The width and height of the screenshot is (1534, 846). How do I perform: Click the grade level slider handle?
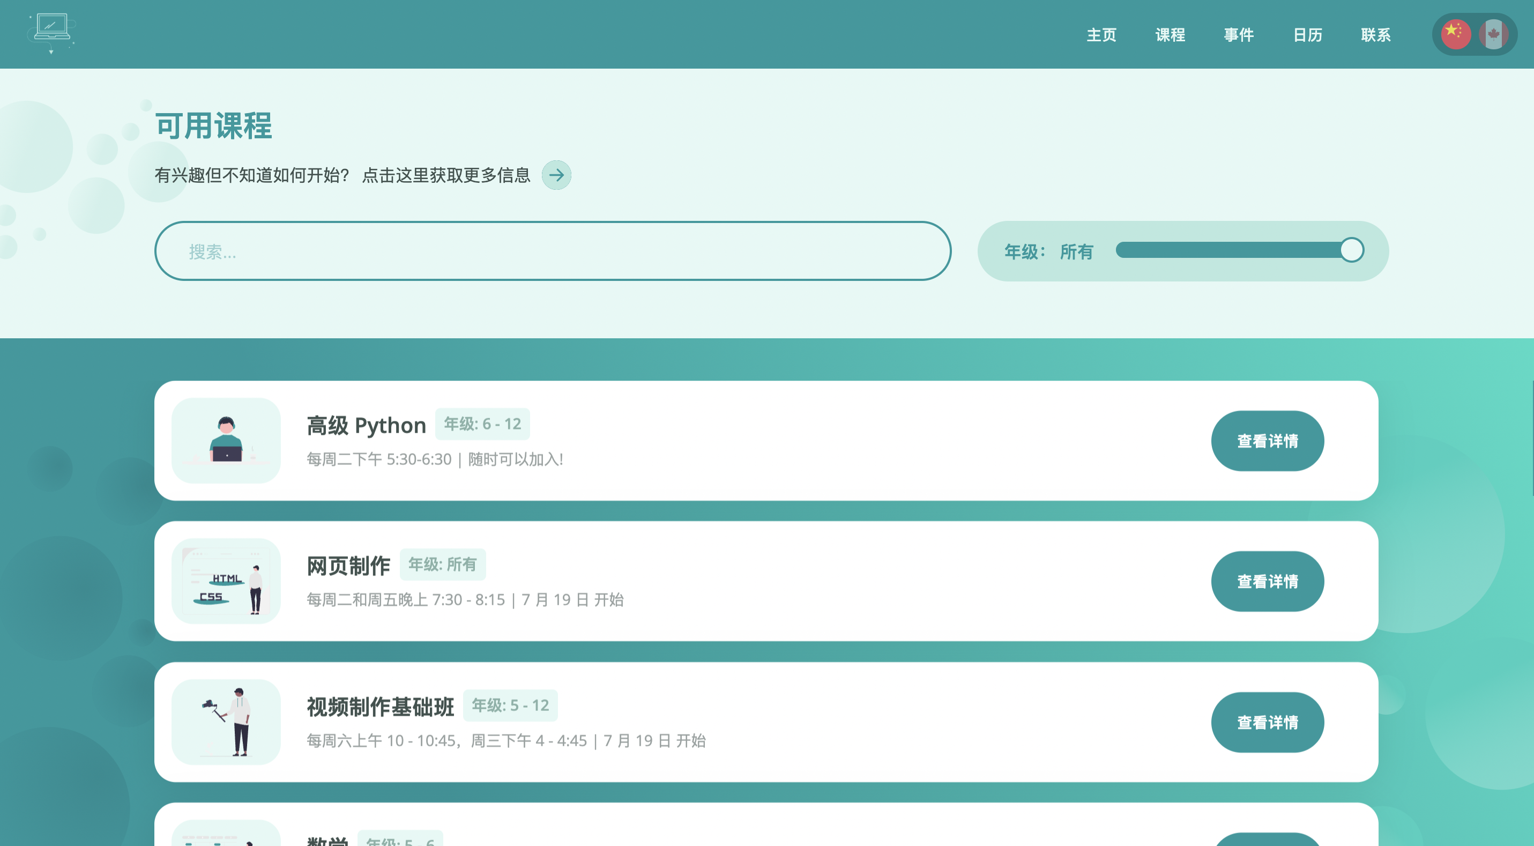1352,250
